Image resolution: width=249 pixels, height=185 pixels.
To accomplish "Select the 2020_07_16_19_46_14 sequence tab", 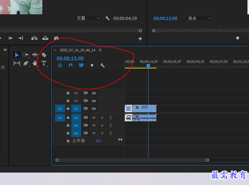I will [78, 50].
